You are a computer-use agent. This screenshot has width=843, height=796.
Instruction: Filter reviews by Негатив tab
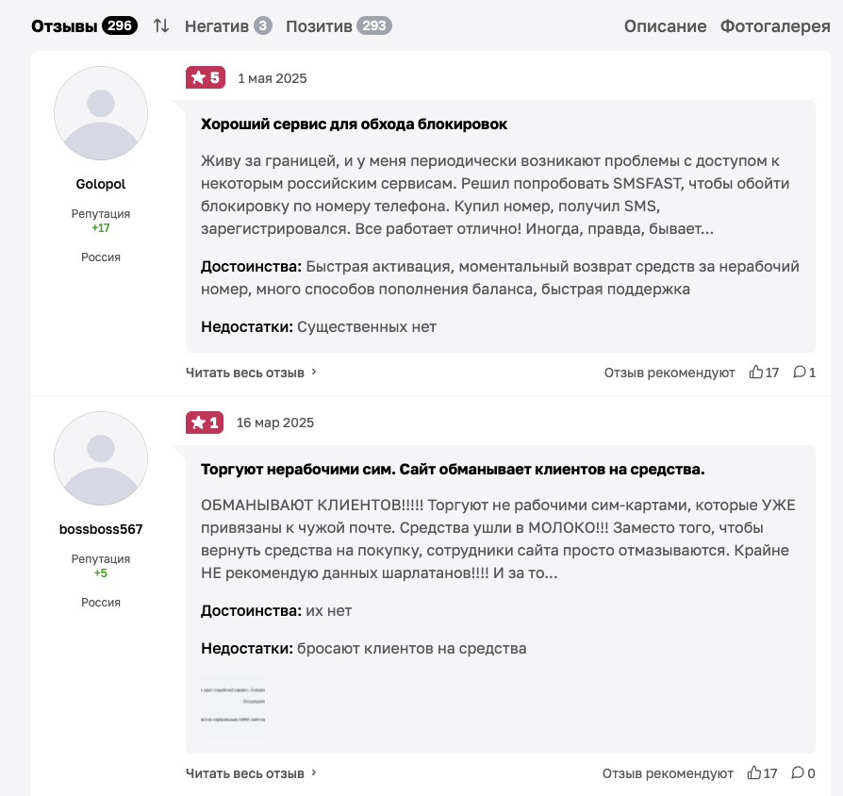[x=217, y=26]
